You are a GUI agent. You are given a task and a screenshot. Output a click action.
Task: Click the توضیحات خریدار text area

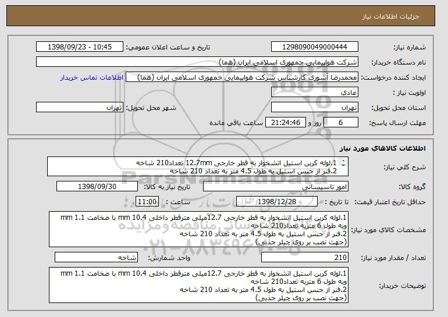click(x=198, y=285)
